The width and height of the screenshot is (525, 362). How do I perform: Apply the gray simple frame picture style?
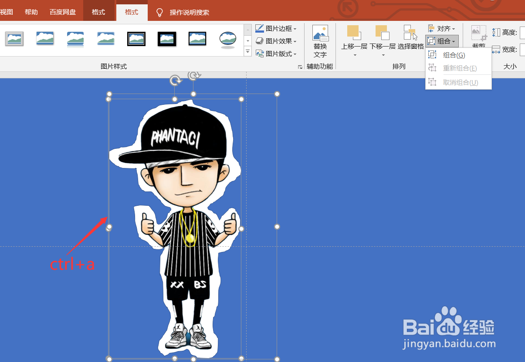click(x=14, y=39)
